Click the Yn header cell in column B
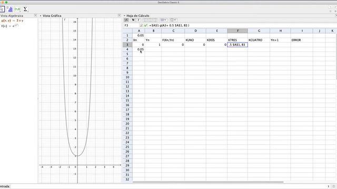The width and height of the screenshot is (337, 189). coord(153,40)
